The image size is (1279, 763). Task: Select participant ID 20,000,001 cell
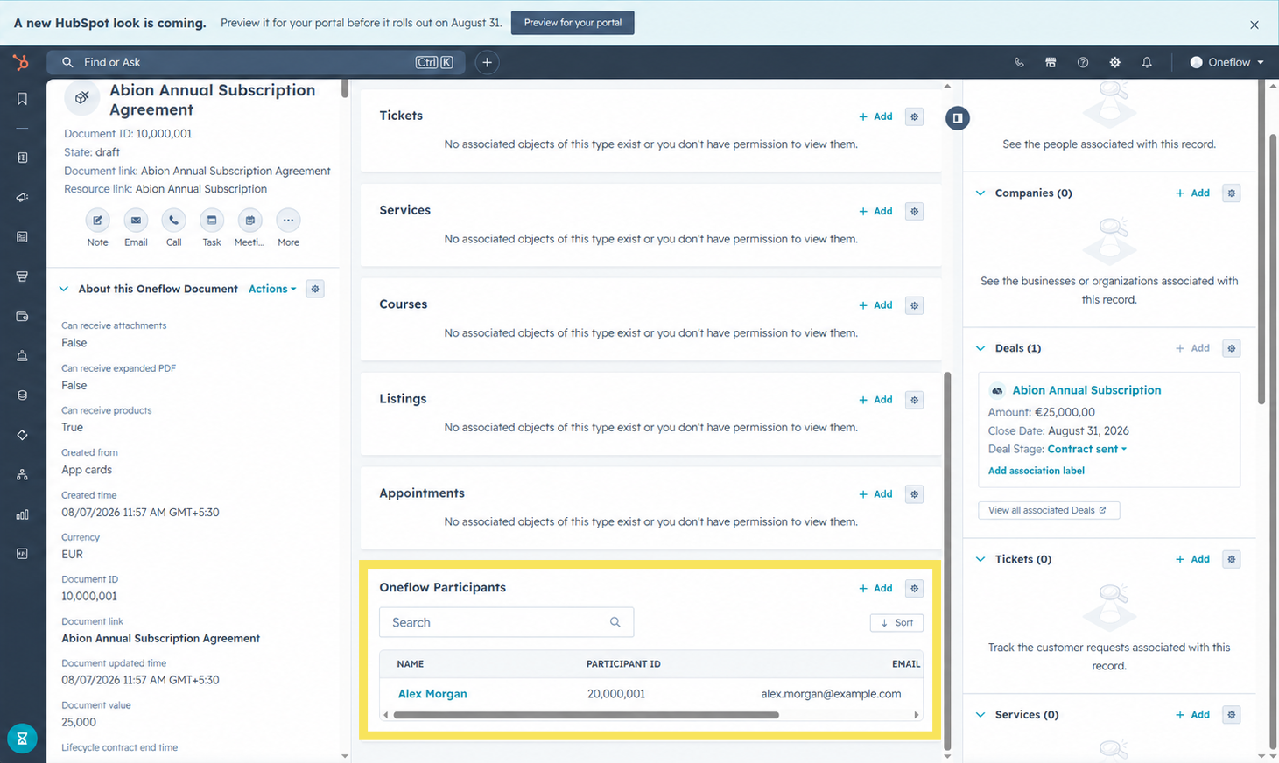coord(616,694)
